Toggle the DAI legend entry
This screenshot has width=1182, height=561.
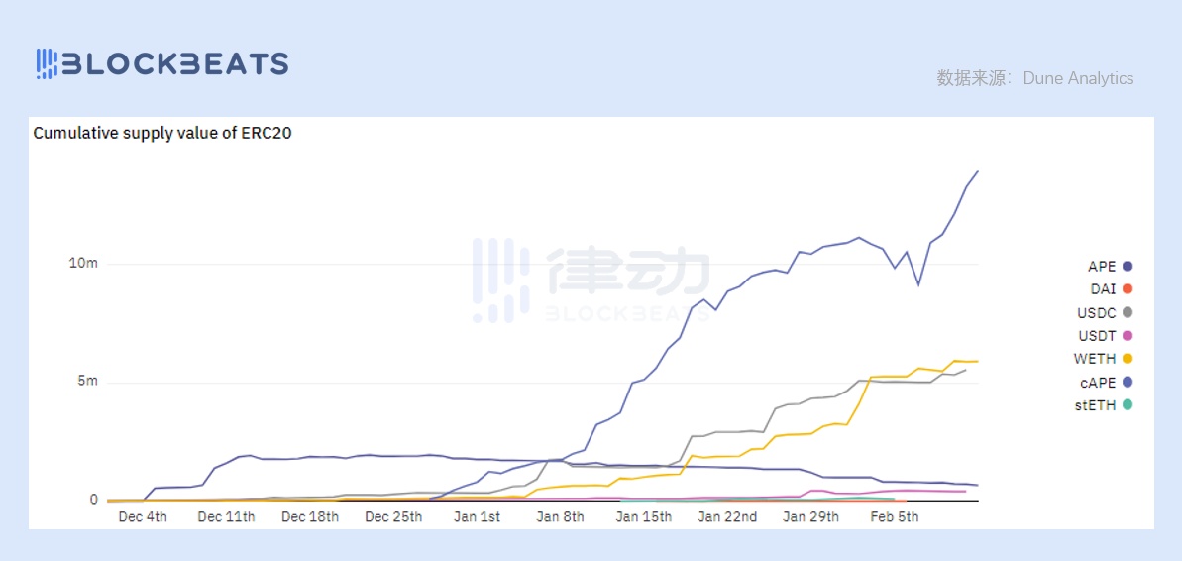(x=1111, y=288)
